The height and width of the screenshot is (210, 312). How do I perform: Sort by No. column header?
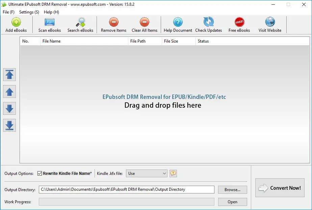pyautogui.click(x=30, y=41)
